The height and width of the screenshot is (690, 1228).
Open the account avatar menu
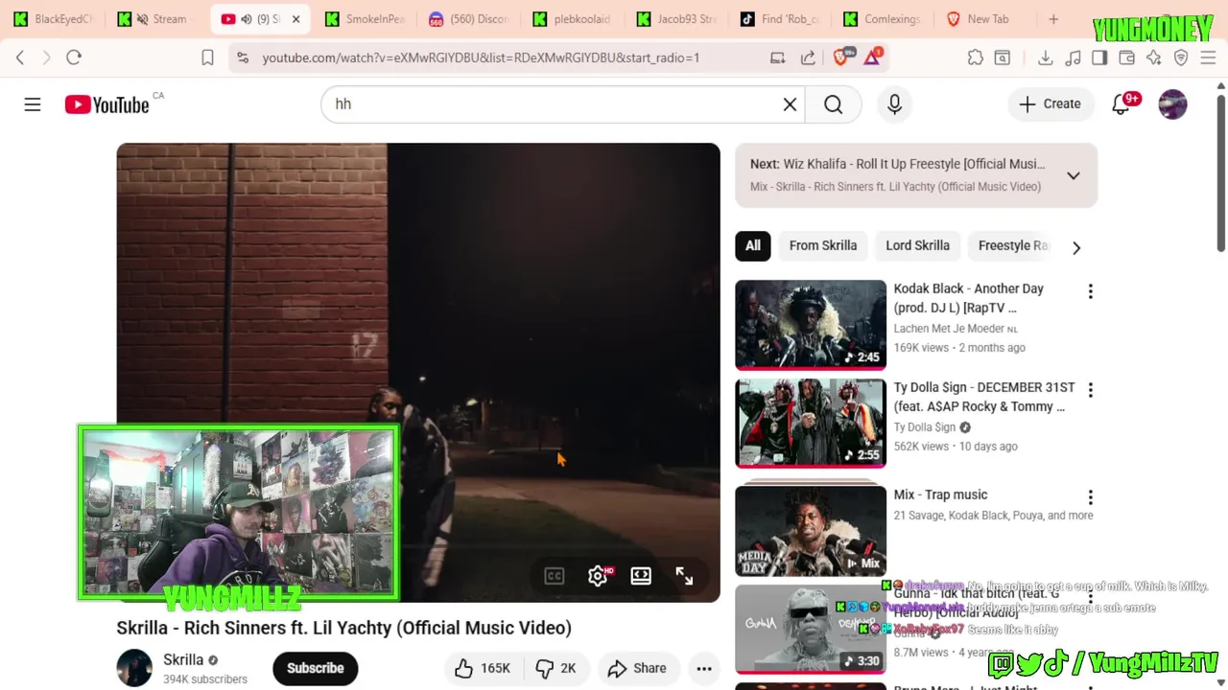click(1172, 104)
